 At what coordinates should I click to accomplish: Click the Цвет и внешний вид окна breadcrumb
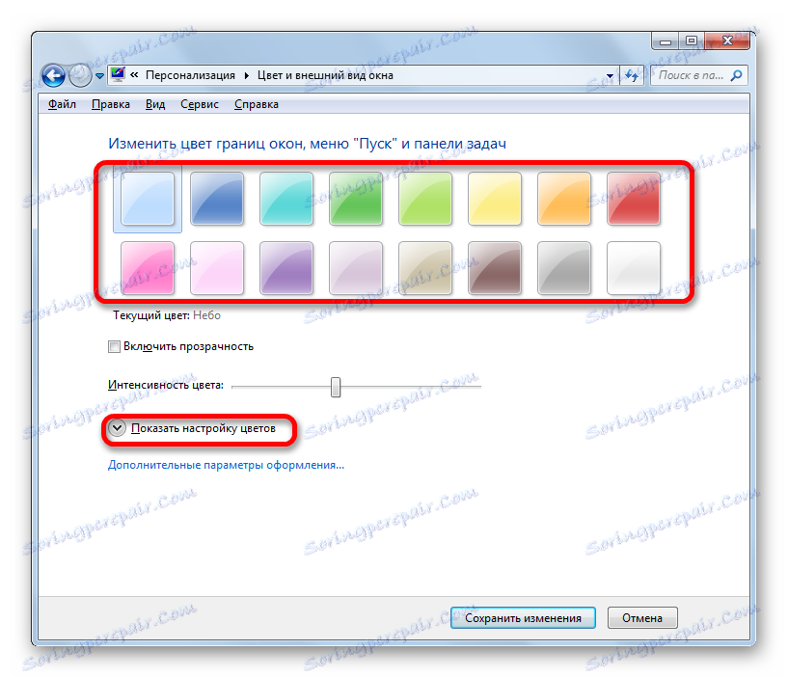[x=325, y=75]
